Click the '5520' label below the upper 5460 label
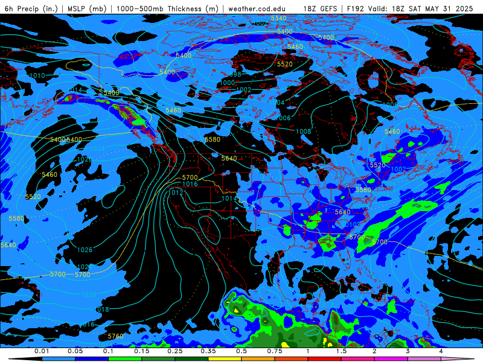 pyautogui.click(x=284, y=64)
